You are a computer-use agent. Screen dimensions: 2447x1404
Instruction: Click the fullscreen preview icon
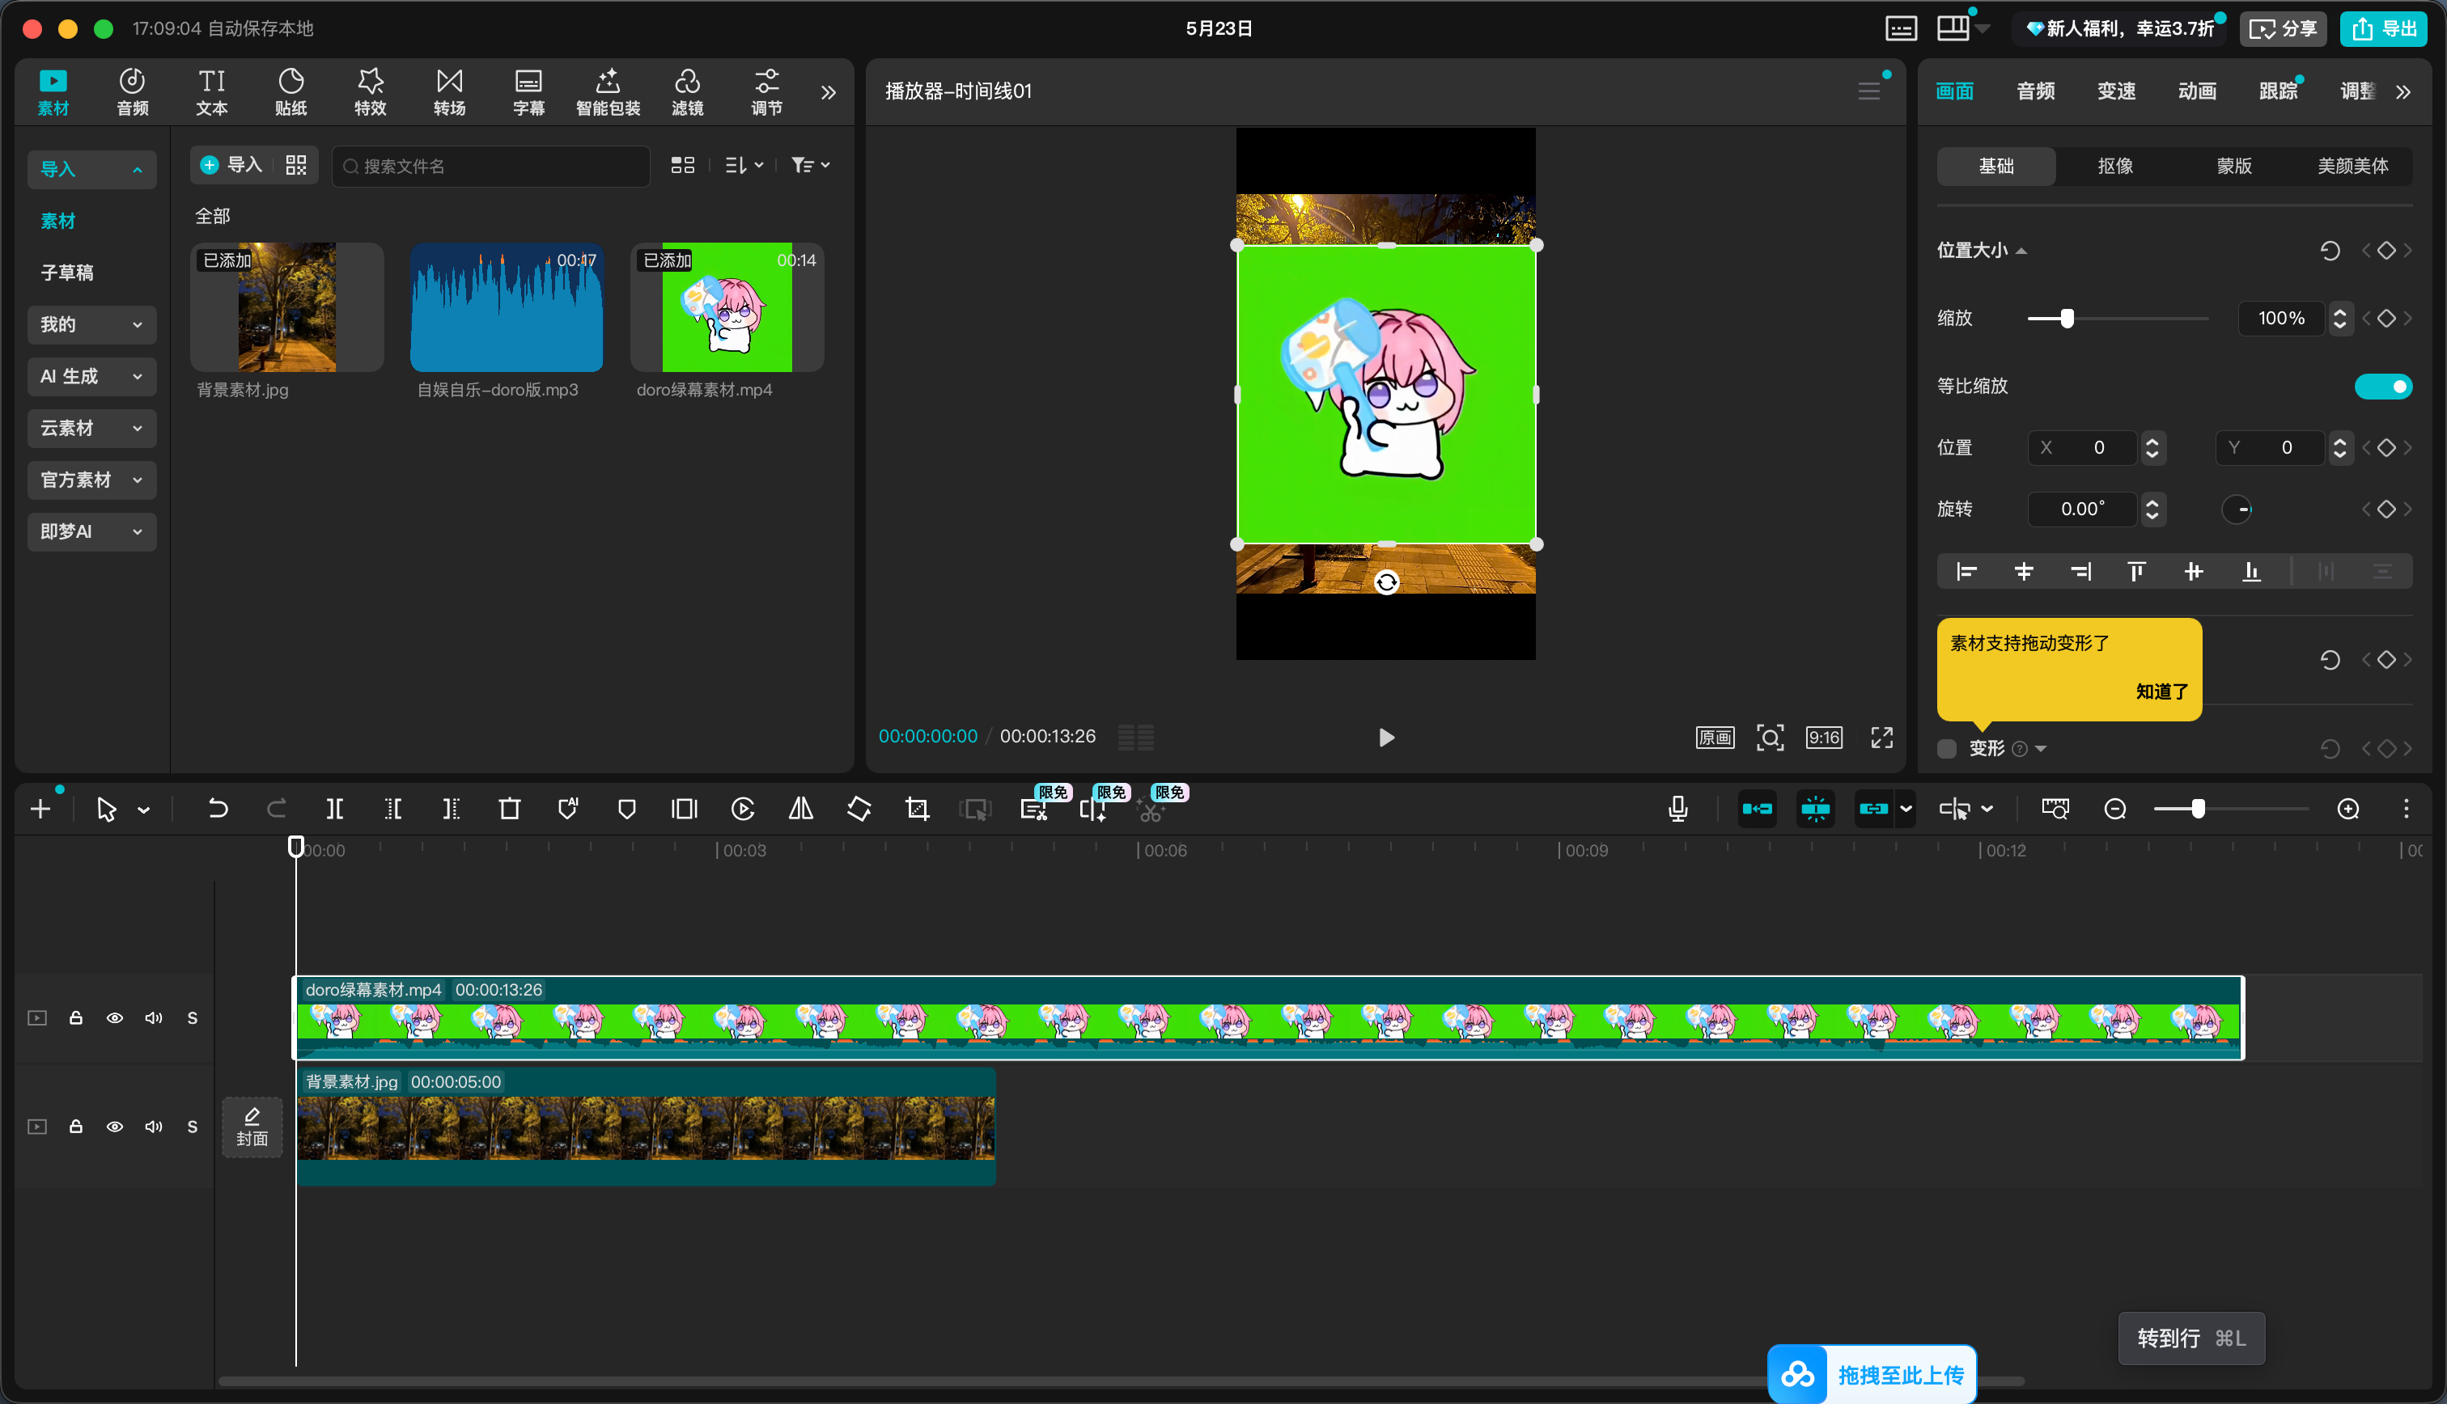[x=1882, y=738]
